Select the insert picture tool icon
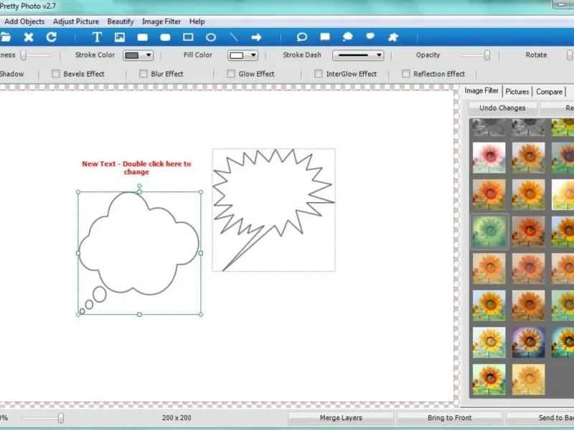574x430 pixels. coord(120,37)
